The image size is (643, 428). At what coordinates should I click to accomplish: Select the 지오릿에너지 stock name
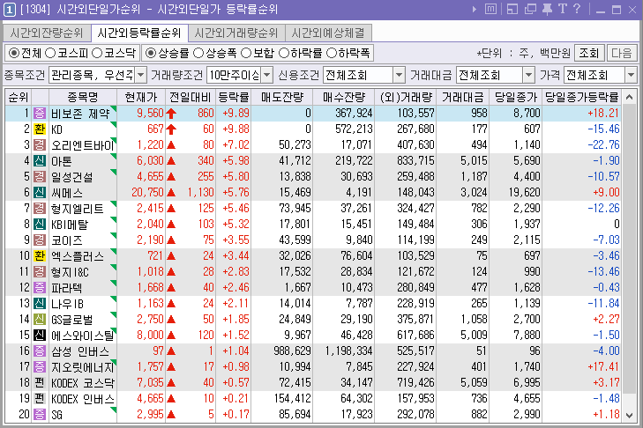point(83,367)
